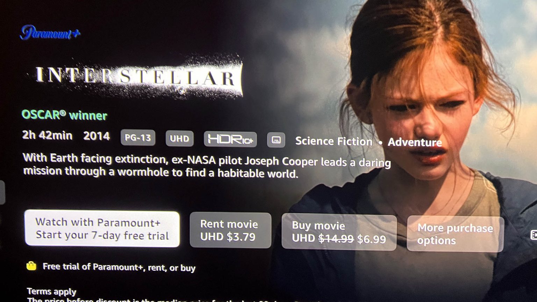The width and height of the screenshot is (537, 302).
Task: Click the OSCAR winner label
Action: coord(64,115)
